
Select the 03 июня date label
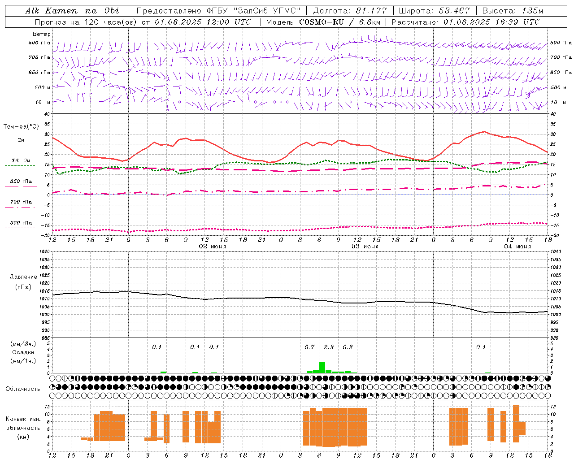coord(365,247)
